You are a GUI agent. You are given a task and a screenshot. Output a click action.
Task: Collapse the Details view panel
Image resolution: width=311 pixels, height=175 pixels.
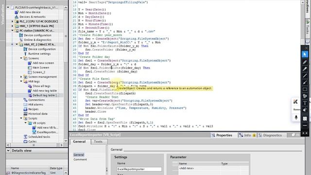click(8, 150)
